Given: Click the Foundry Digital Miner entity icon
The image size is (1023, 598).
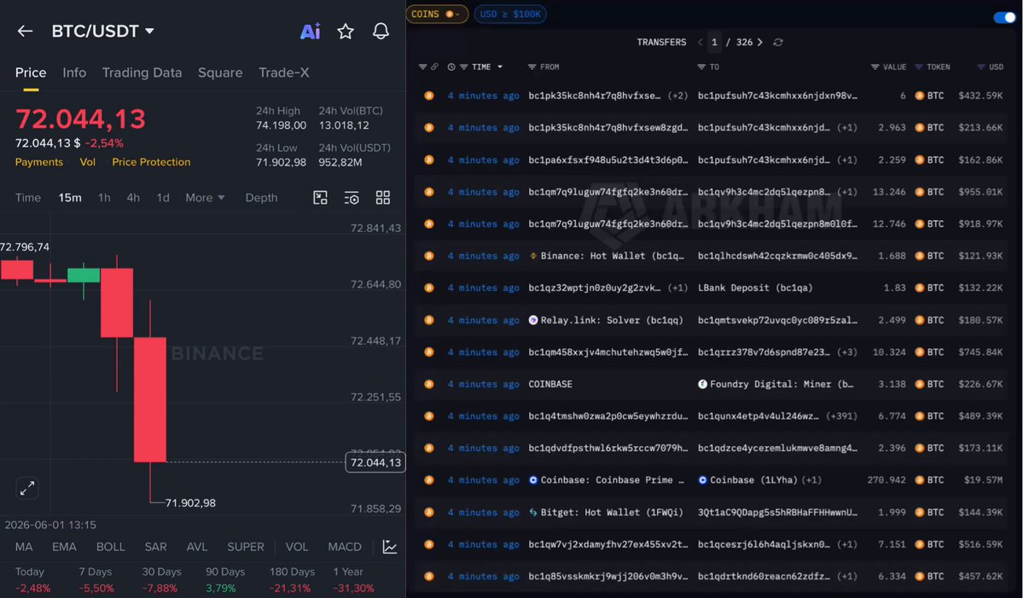Looking at the screenshot, I should 702,384.
